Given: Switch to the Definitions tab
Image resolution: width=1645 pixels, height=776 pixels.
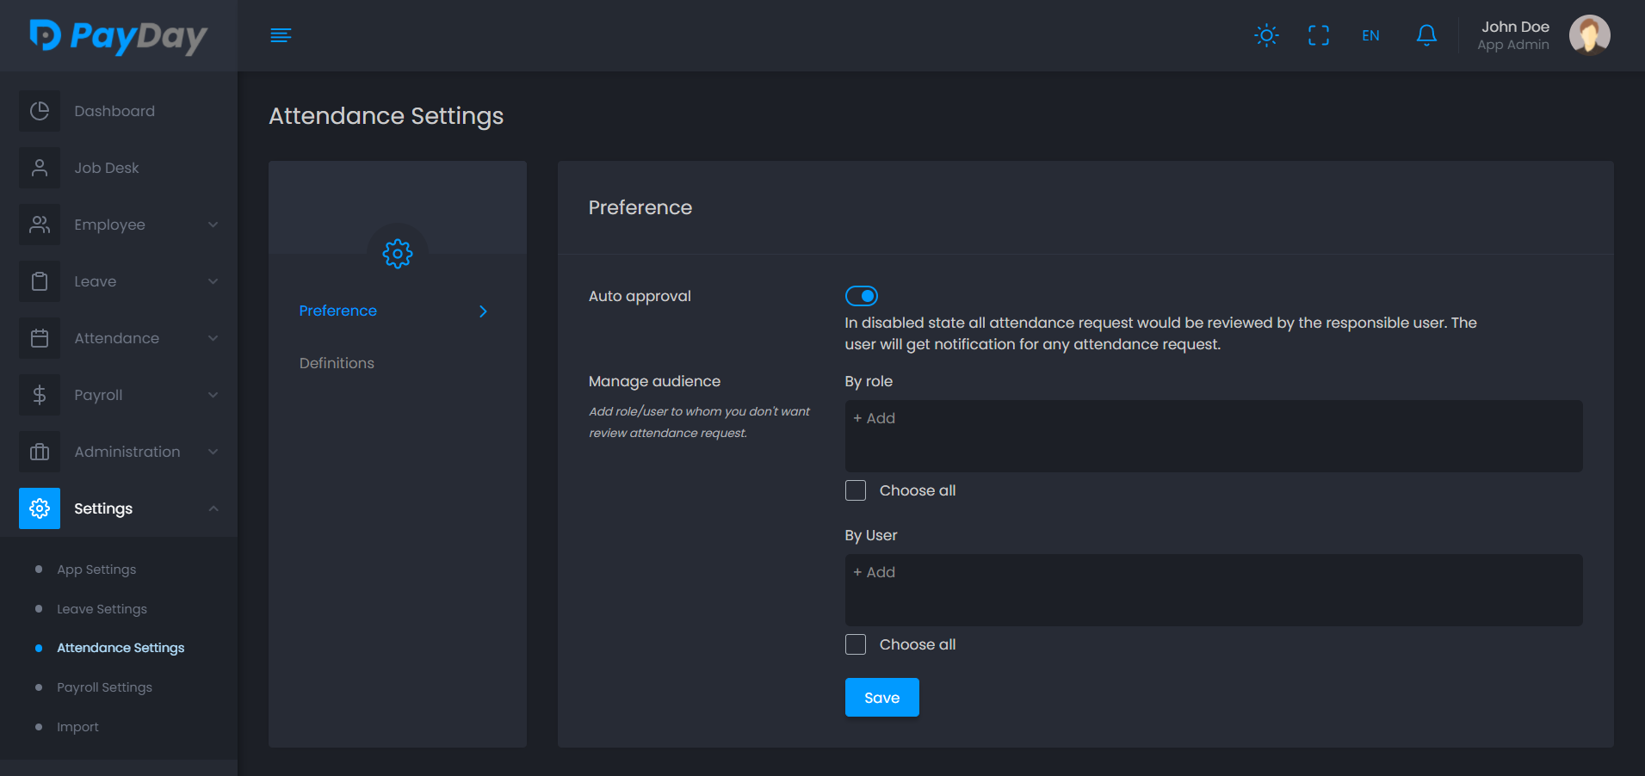Looking at the screenshot, I should click(337, 363).
